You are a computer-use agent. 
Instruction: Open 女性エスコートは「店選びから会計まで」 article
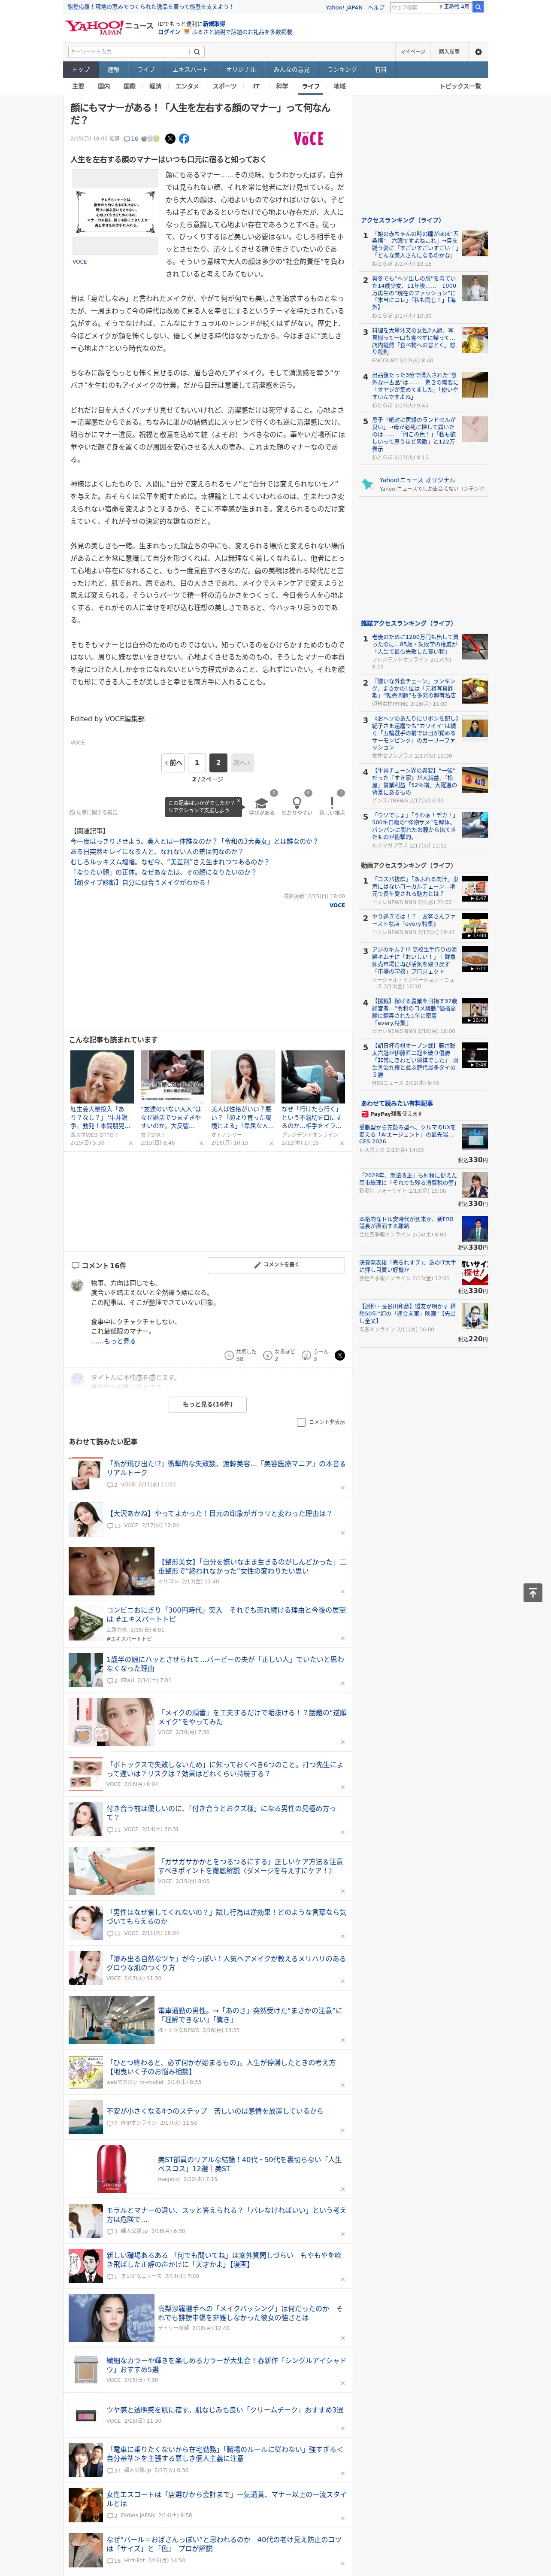tap(226, 2499)
